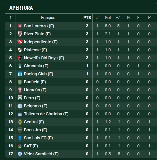
Task: Click the River Plate crest icon
Action: 20,34
